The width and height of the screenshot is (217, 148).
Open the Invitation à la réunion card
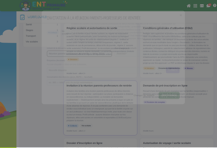pyautogui.click(x=100, y=108)
